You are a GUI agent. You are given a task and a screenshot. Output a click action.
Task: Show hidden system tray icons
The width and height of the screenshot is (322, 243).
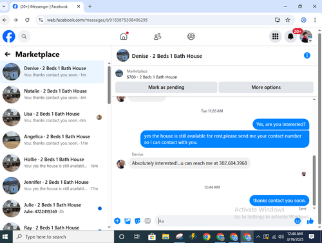tap(258, 237)
